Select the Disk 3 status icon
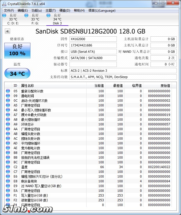 (x=48, y=15)
